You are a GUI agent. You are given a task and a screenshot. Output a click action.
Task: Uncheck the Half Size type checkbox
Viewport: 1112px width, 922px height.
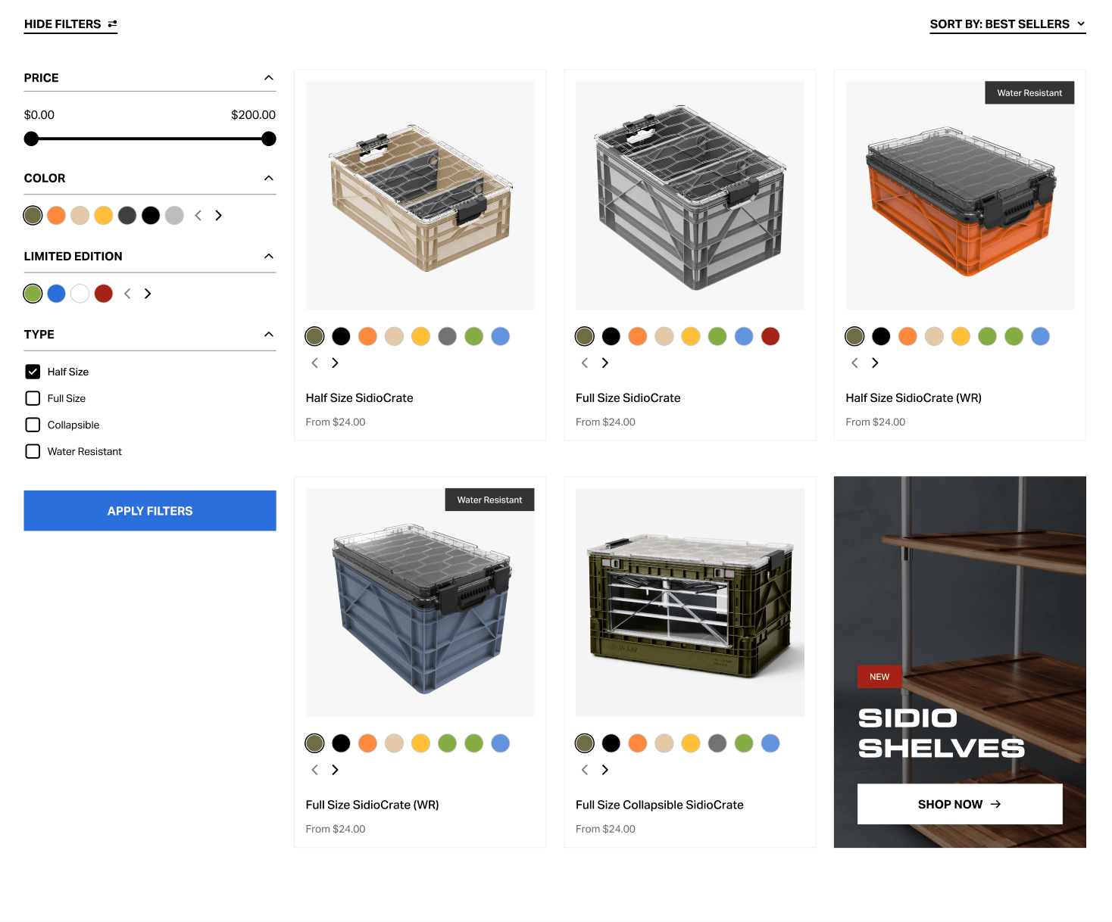pyautogui.click(x=33, y=372)
